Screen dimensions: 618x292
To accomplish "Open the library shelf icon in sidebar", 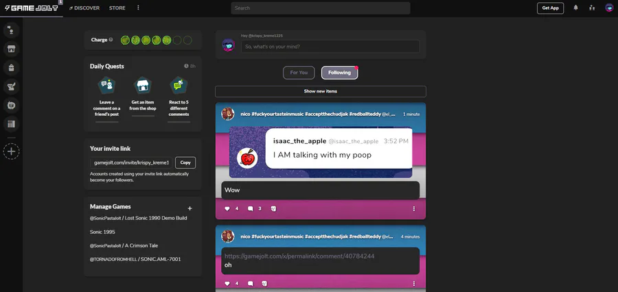I will 12,124.
